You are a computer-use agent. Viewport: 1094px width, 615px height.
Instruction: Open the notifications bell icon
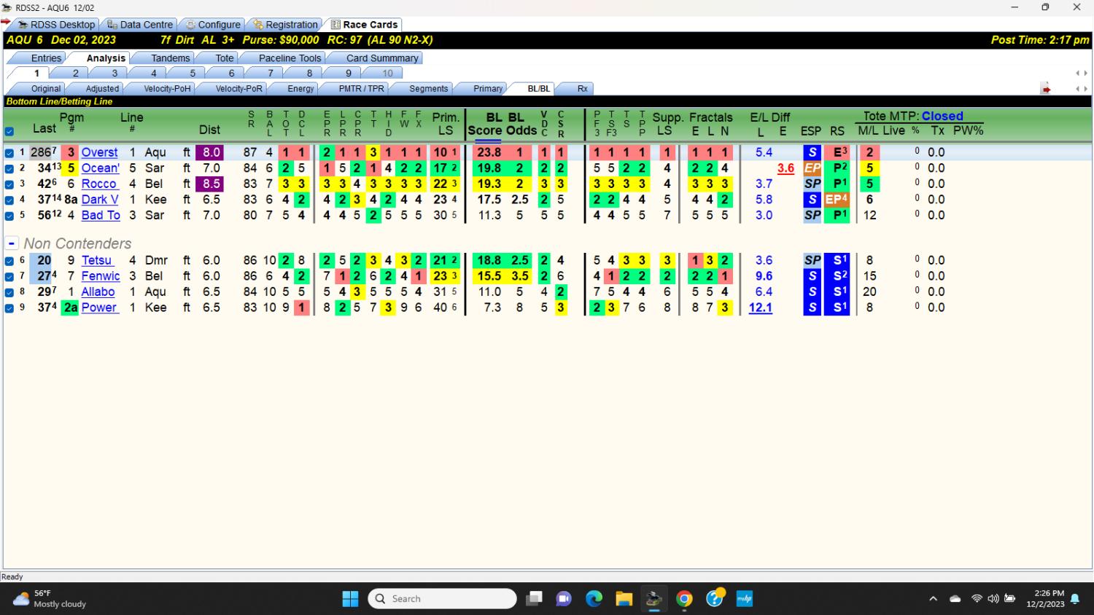pyautogui.click(x=1074, y=599)
